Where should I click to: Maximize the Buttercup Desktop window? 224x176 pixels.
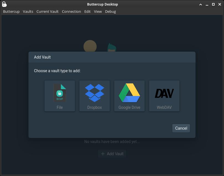coord(213,4)
